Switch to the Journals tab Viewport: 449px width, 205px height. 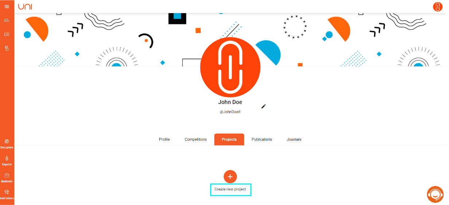(x=294, y=139)
